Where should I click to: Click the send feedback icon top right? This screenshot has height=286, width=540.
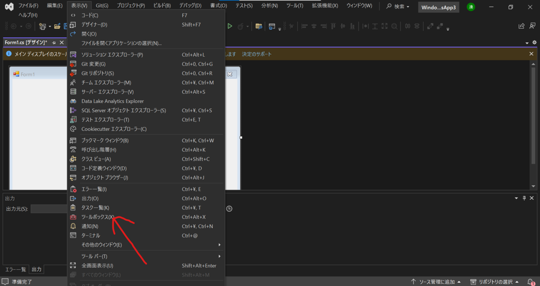click(532, 26)
